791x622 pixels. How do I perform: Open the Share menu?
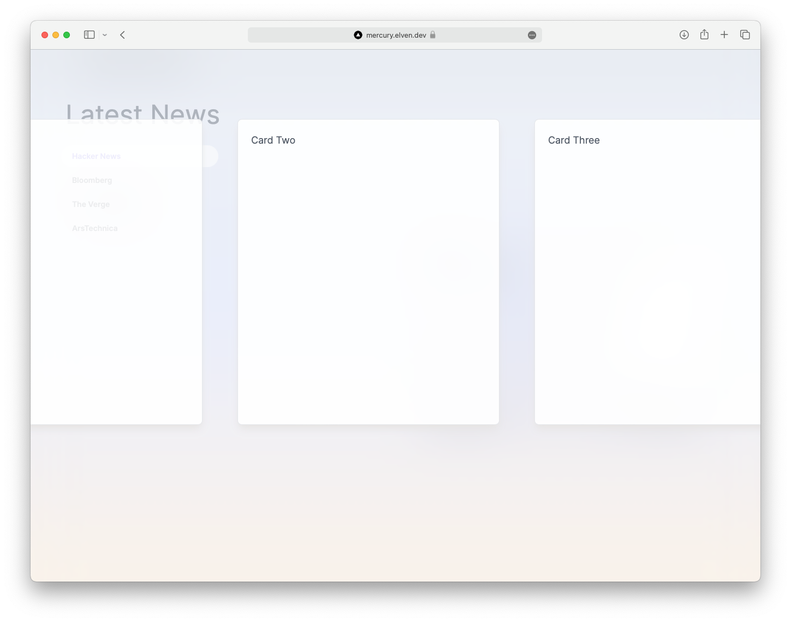tap(704, 35)
